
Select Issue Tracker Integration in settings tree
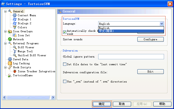point(36,71)
